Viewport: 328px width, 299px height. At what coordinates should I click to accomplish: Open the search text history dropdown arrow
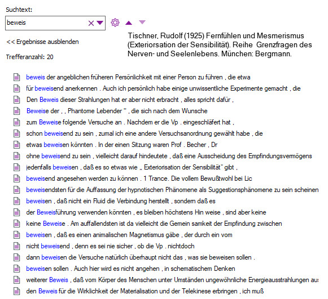tap(100, 23)
